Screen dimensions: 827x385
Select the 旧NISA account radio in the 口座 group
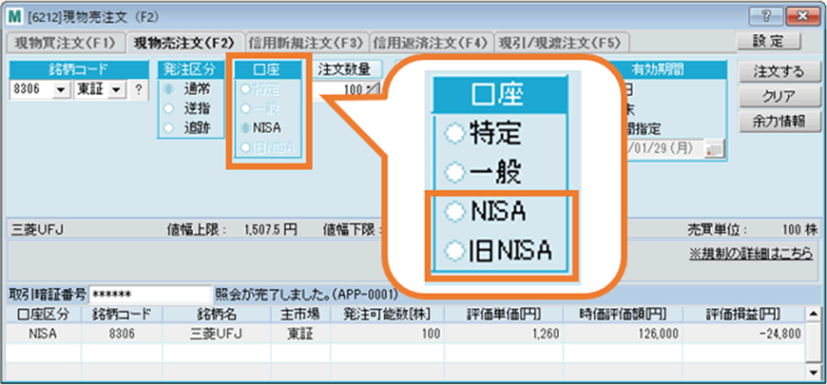(244, 147)
